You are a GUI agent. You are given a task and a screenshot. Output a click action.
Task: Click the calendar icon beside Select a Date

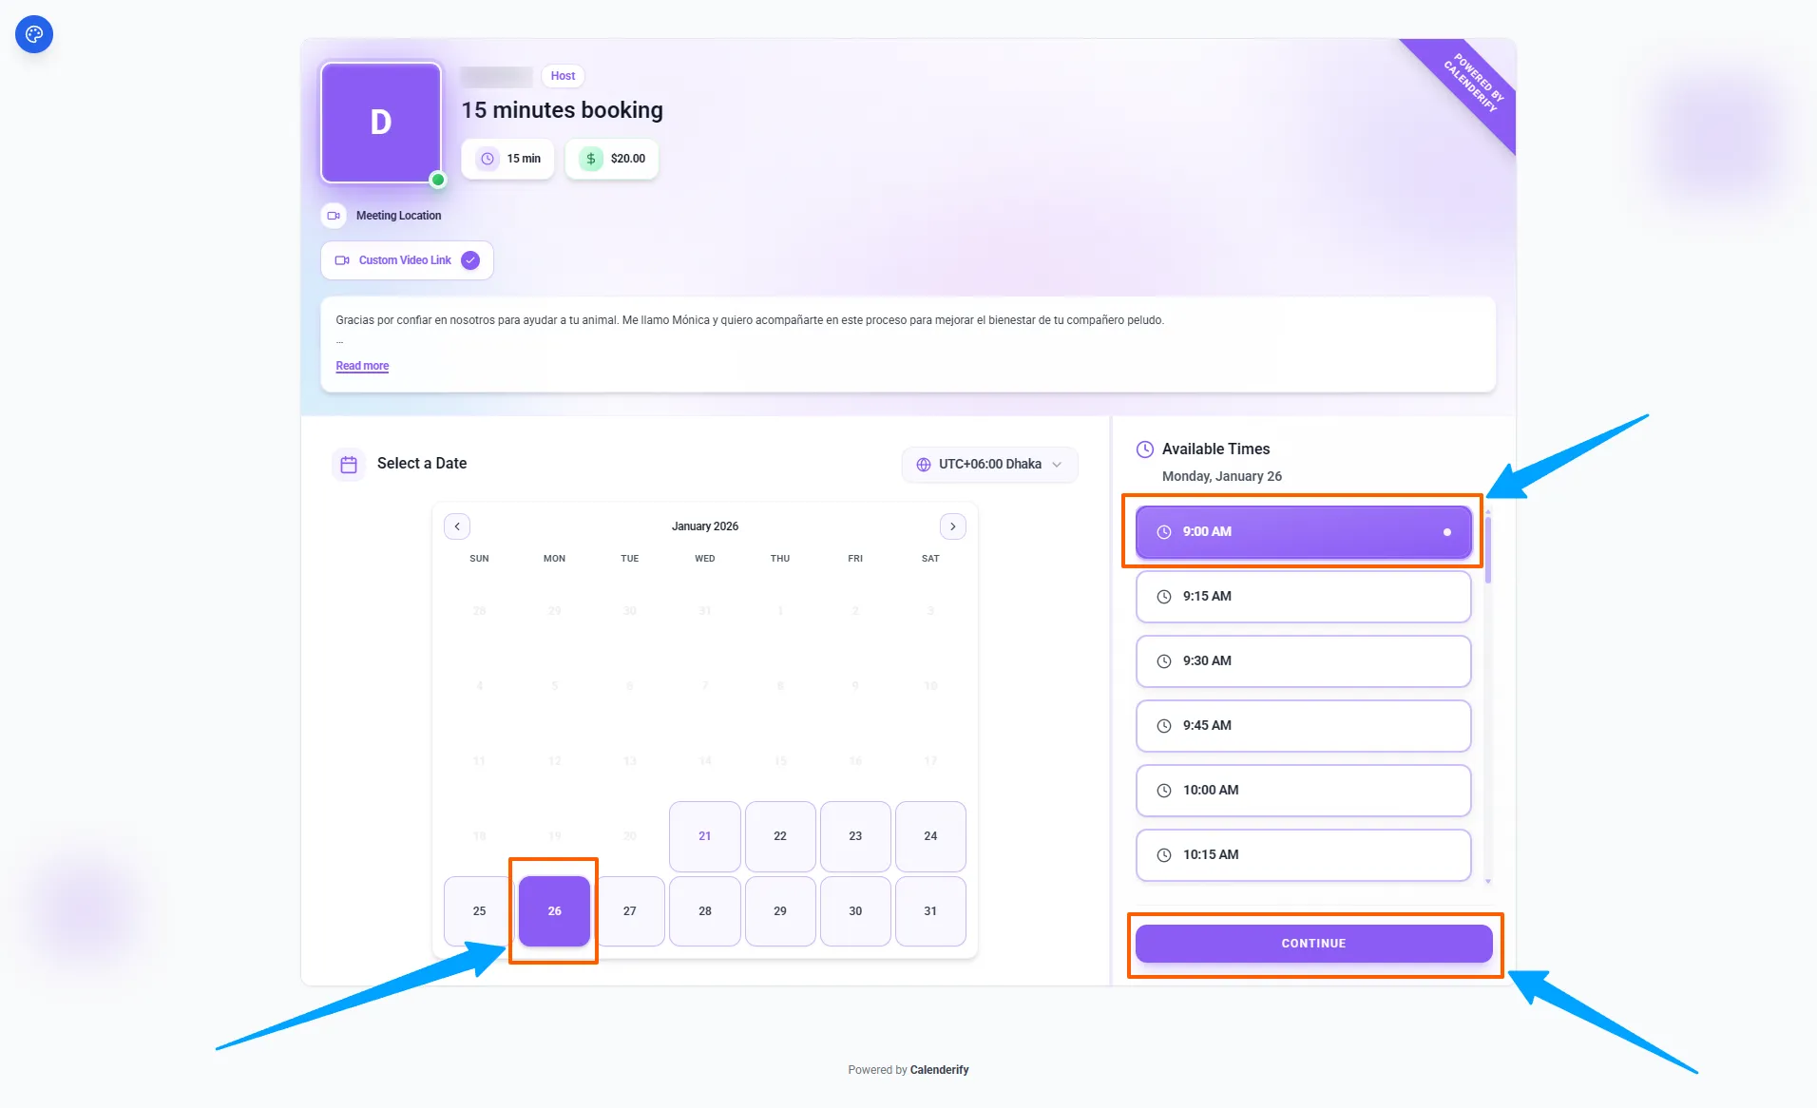tap(349, 464)
